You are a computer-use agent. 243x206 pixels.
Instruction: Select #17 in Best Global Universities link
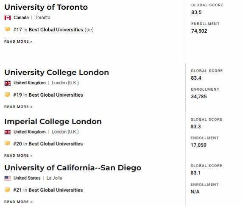48,30
